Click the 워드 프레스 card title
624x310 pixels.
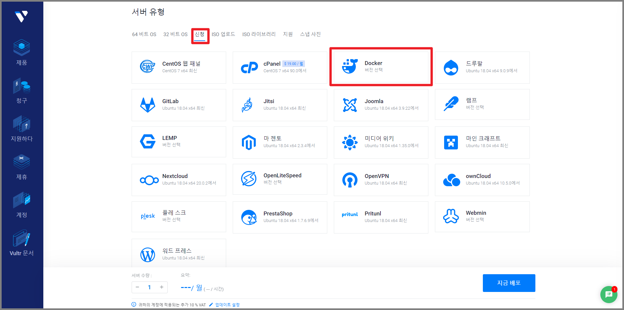pyautogui.click(x=177, y=251)
